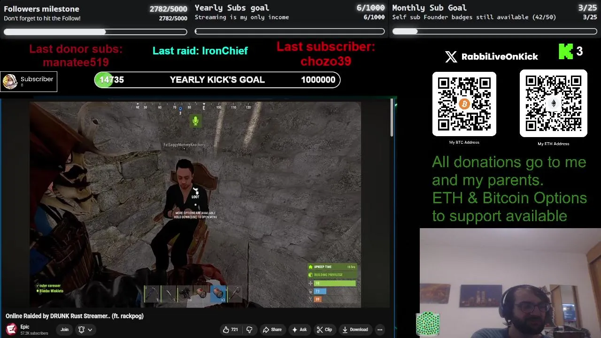Click the highlighted blue hotbar item slot
The image size is (601, 338).
tap(218, 294)
